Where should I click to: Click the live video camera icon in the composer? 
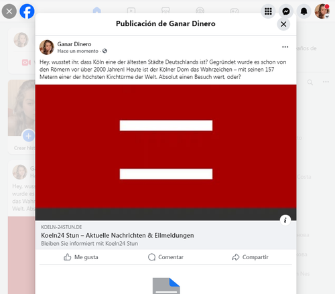pos(26,62)
